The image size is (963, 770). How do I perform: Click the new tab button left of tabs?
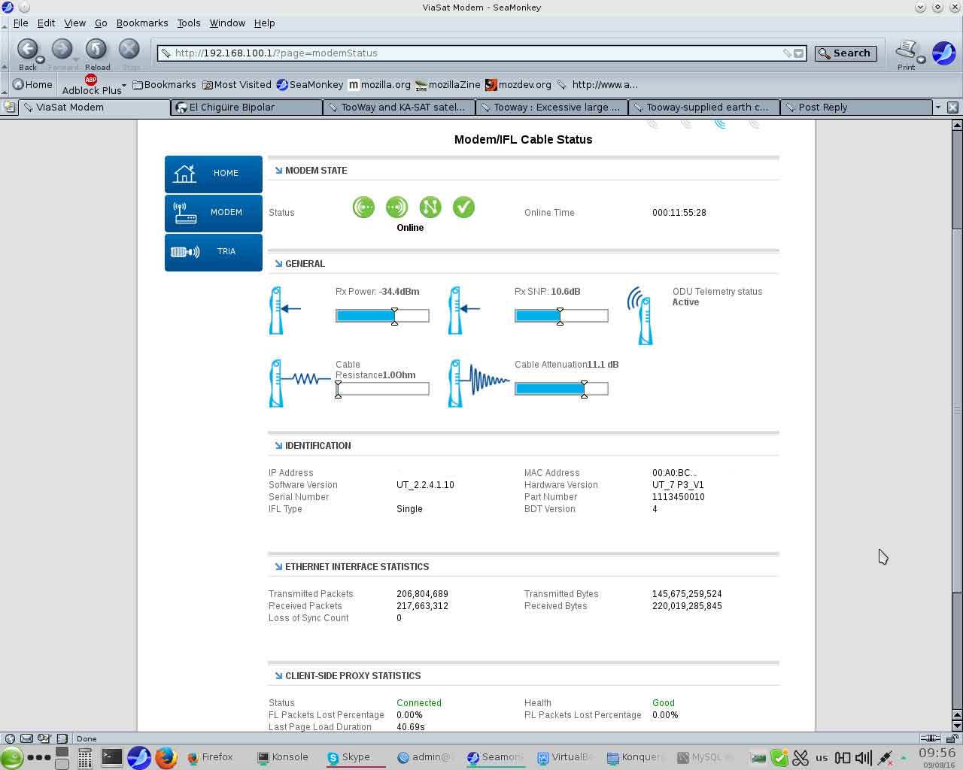pyautogui.click(x=9, y=107)
